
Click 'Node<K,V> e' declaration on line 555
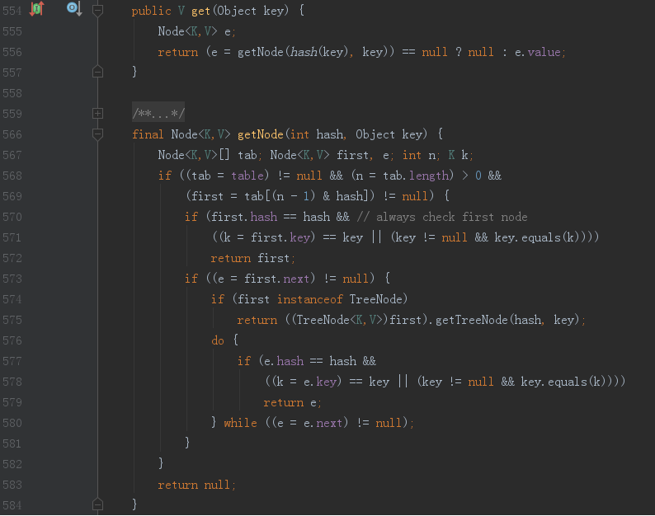tap(197, 31)
